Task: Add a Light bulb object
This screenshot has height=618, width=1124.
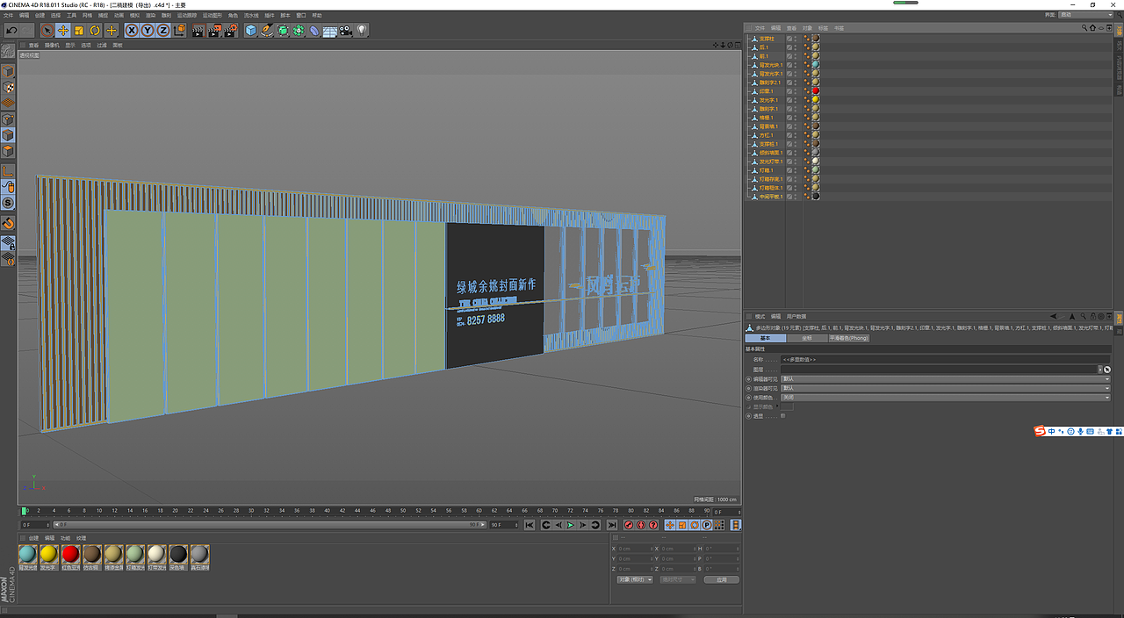Action: pos(362,31)
